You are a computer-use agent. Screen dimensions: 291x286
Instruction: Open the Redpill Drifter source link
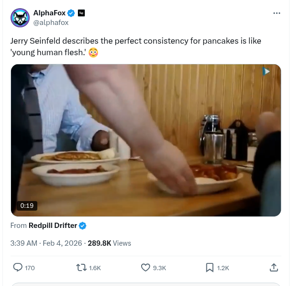53,226
